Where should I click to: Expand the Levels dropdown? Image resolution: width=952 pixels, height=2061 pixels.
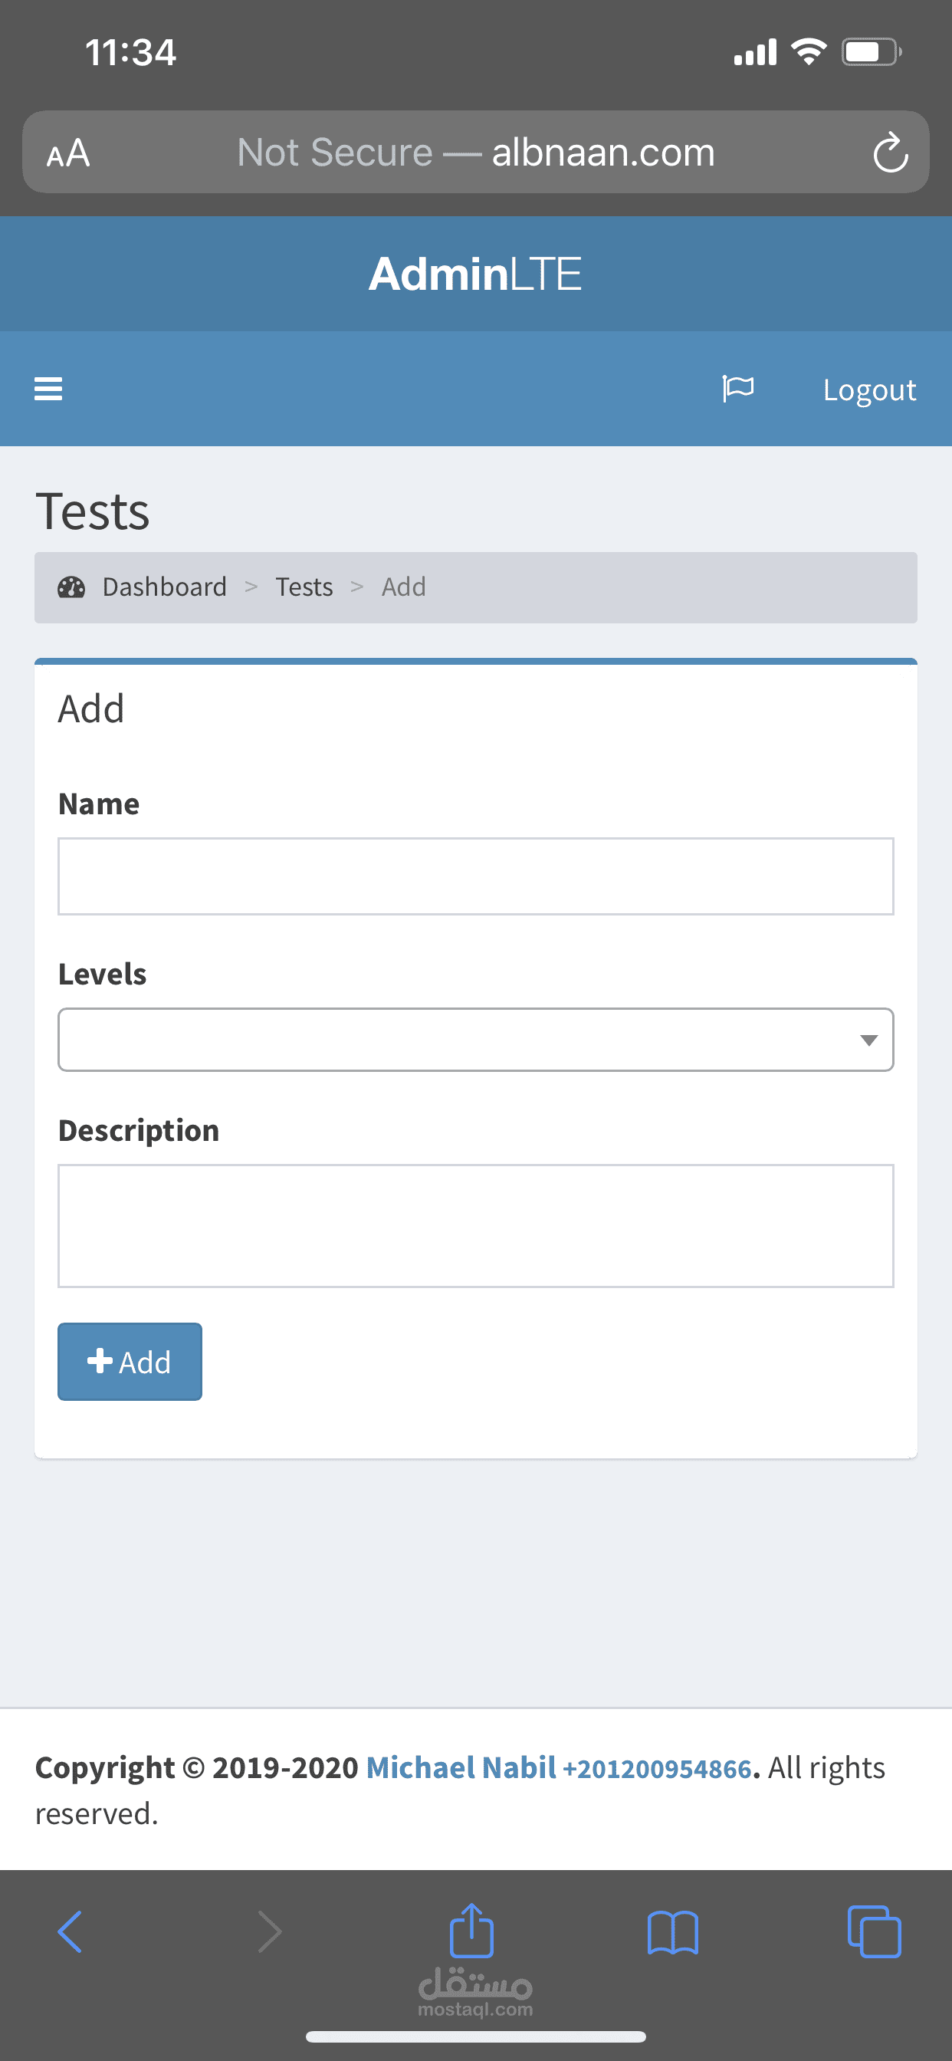click(x=475, y=1039)
